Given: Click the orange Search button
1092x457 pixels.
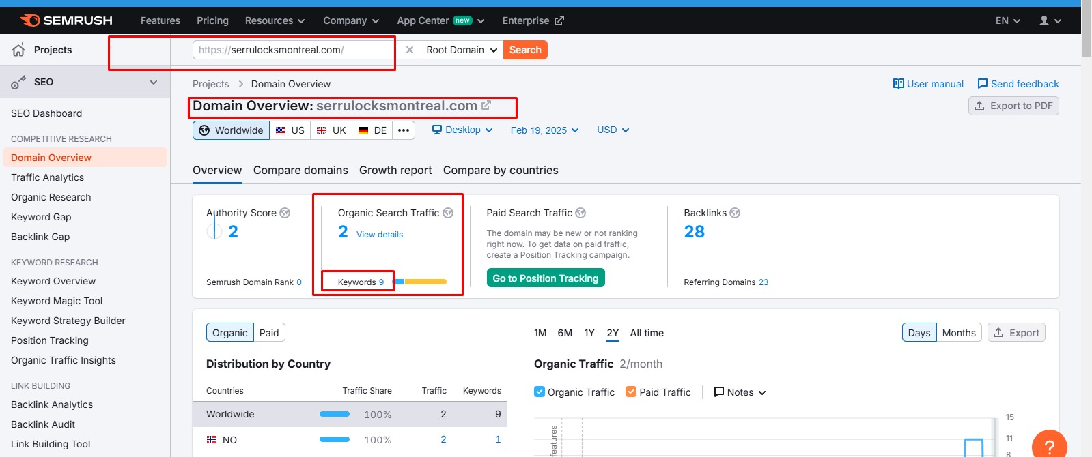Looking at the screenshot, I should [x=525, y=50].
